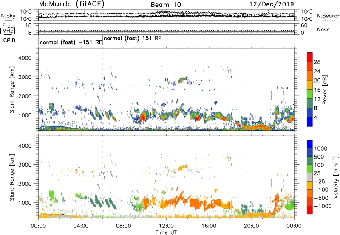340x235 pixels.
Task: Click the date 12/Dec/2019
Action: point(272,4)
